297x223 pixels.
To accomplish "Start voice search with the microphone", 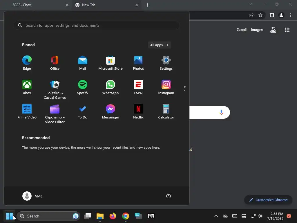I will 221,112.
